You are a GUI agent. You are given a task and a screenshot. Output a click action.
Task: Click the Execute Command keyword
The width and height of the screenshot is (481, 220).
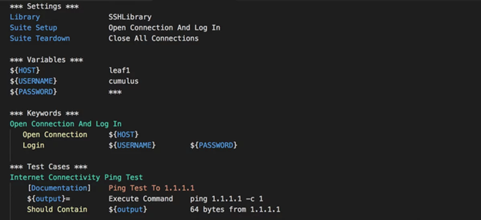pyautogui.click(x=141, y=199)
